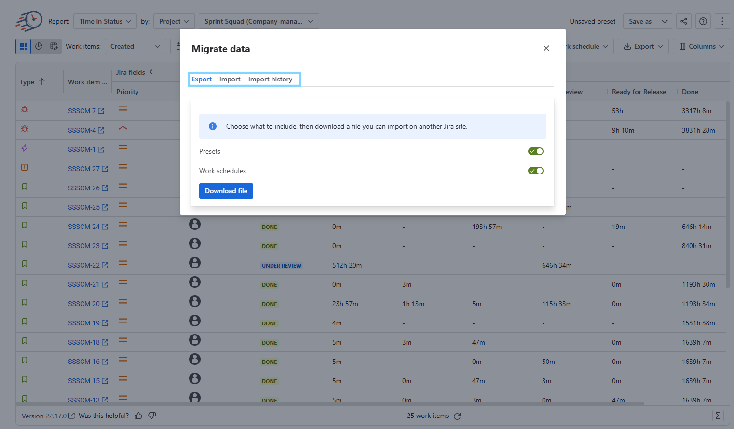Image resolution: width=734 pixels, height=429 pixels.
Task: Expand the arrow next to Save as
Action: pos(665,21)
